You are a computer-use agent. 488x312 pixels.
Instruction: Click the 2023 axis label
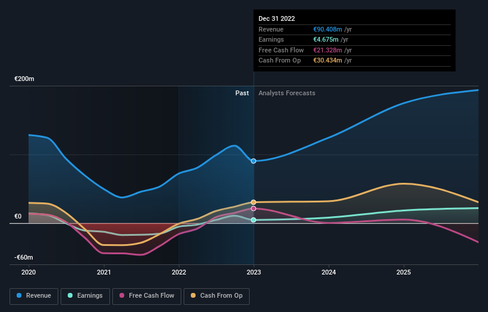coord(254,273)
